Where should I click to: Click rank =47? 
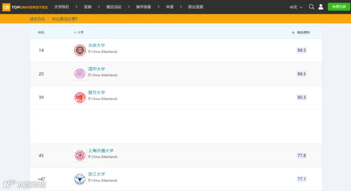pyautogui.click(x=41, y=179)
